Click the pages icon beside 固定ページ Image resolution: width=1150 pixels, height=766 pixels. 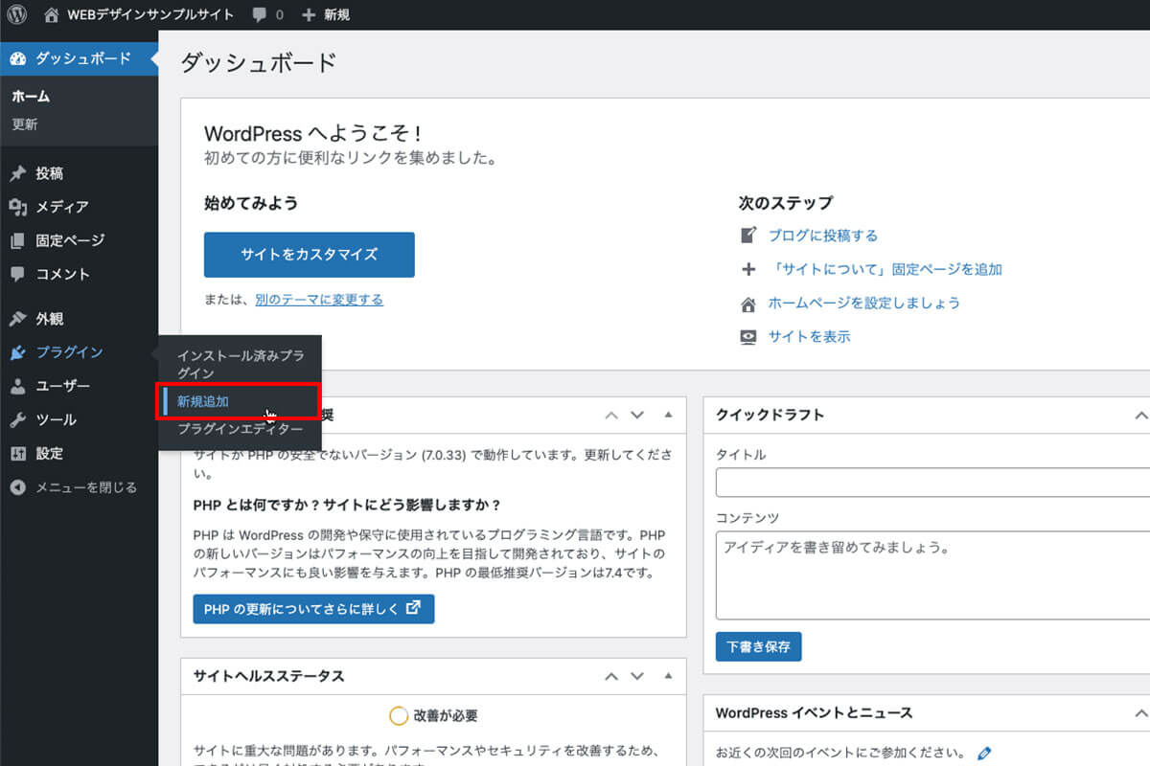pyautogui.click(x=17, y=240)
